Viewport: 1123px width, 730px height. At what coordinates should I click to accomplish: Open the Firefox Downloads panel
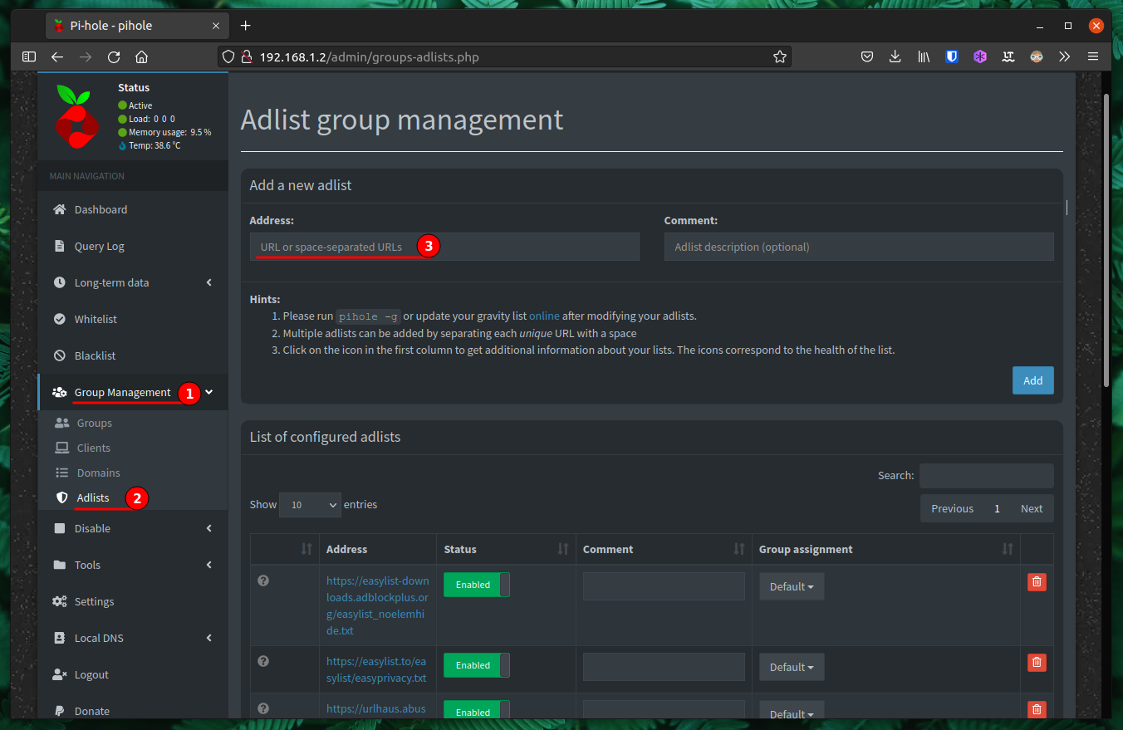pos(895,57)
